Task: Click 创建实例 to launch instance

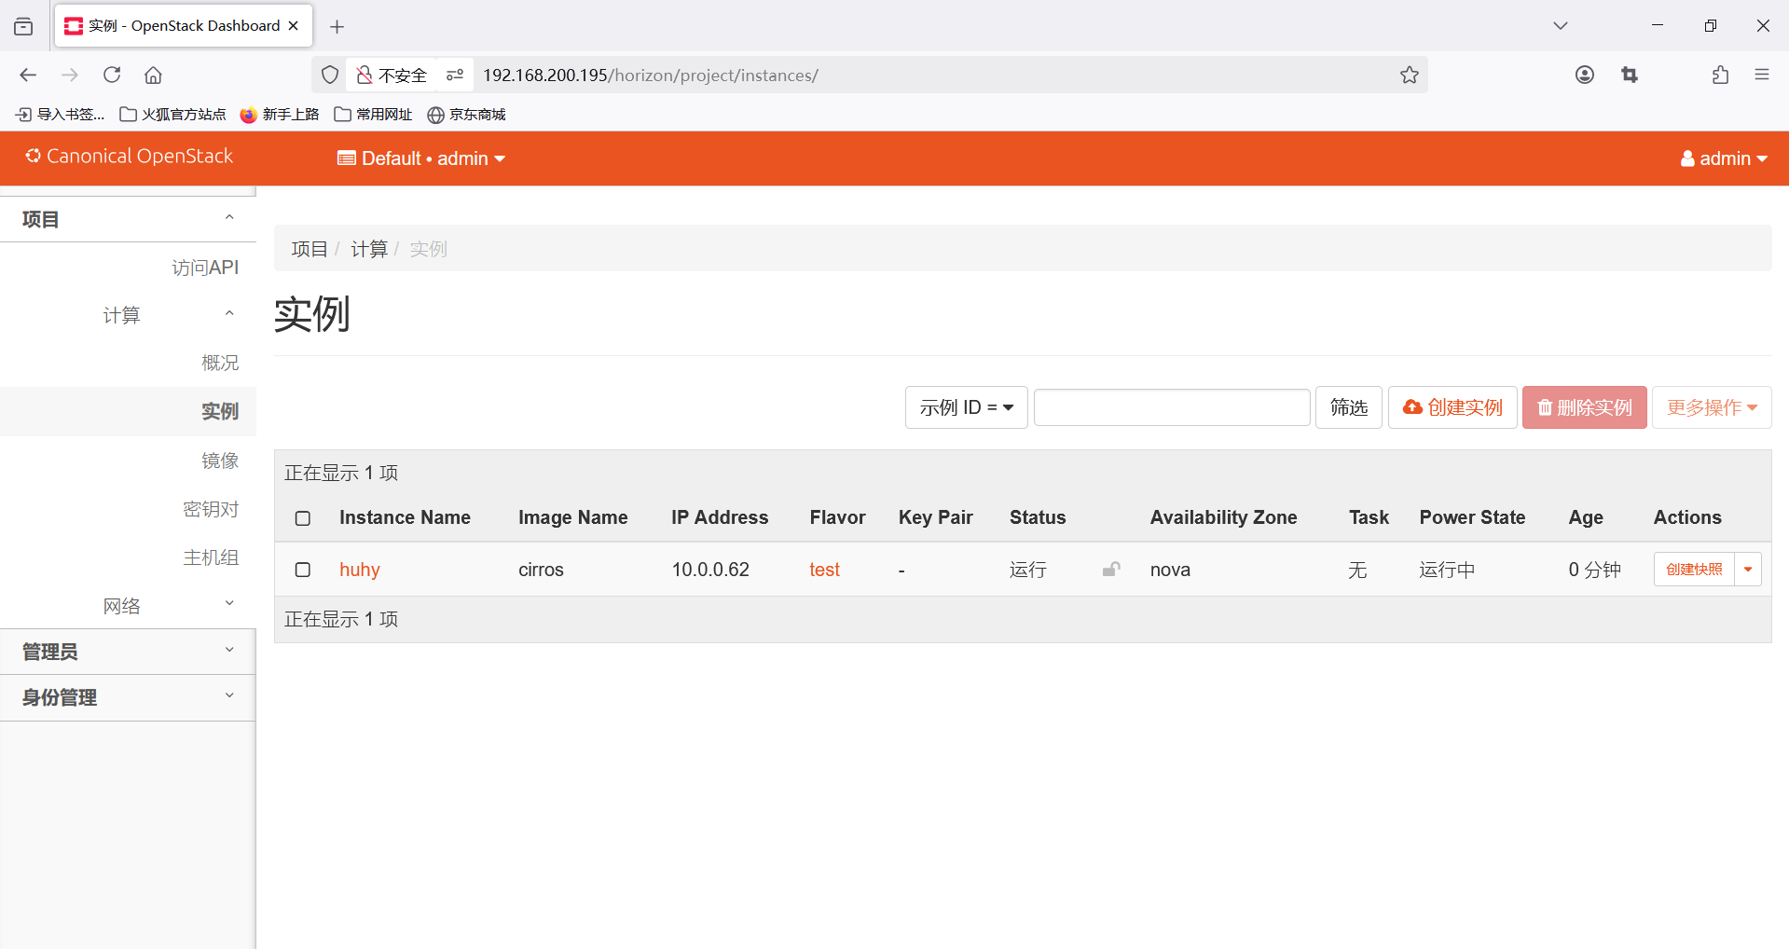Action: click(x=1452, y=407)
